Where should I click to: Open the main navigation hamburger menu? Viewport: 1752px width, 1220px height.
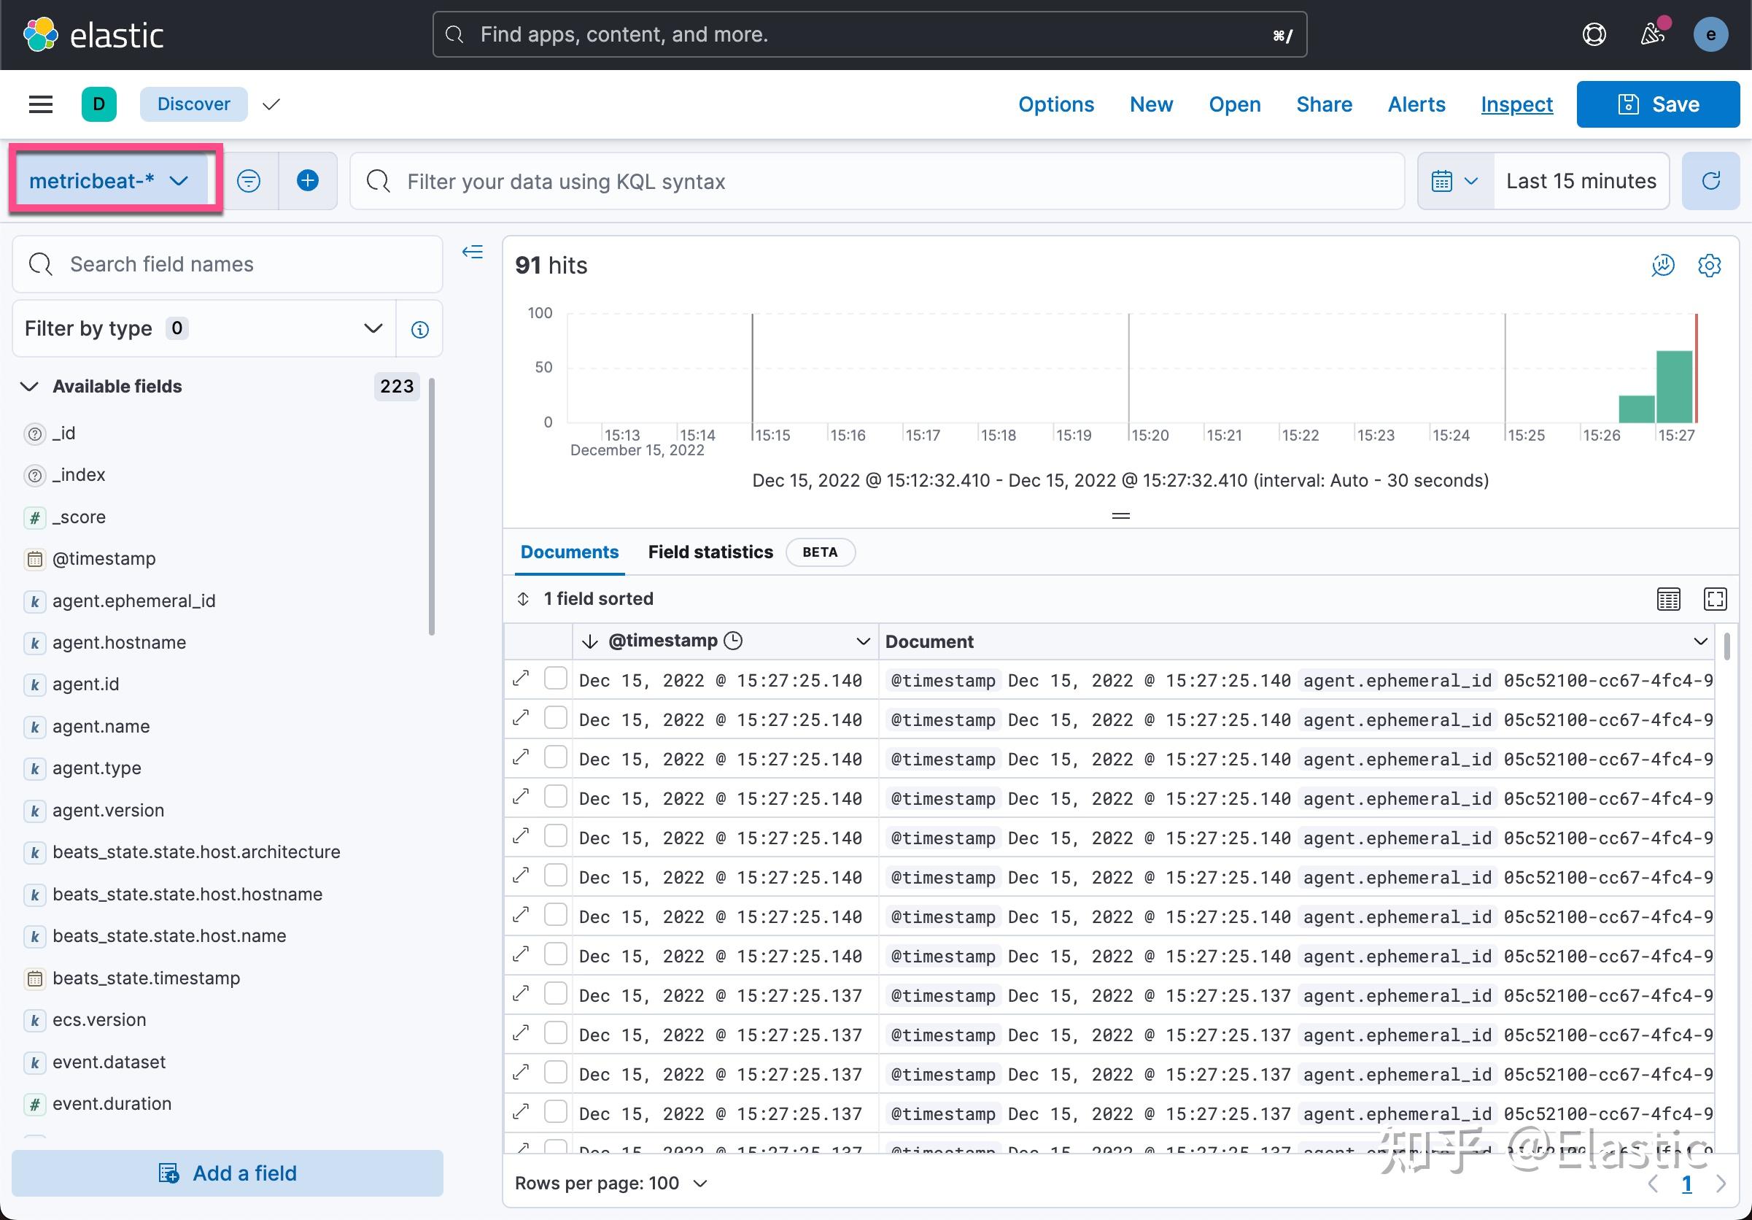click(x=40, y=104)
